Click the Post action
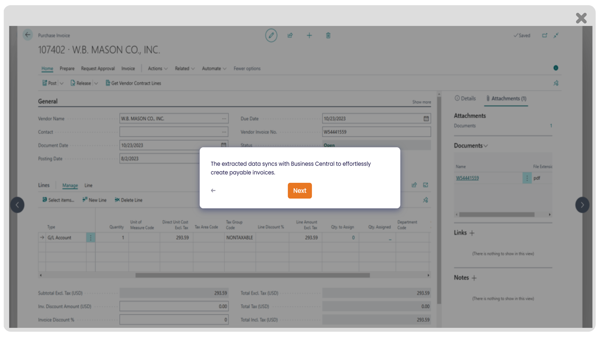This screenshot has width=599, height=337. [49, 83]
